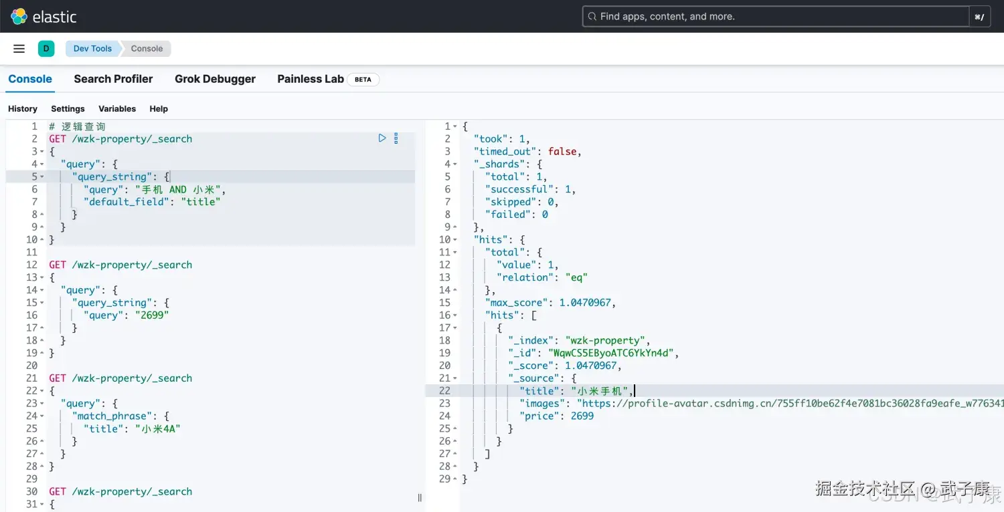
Task: Collapse the query block on line 4
Action: pyautogui.click(x=41, y=164)
